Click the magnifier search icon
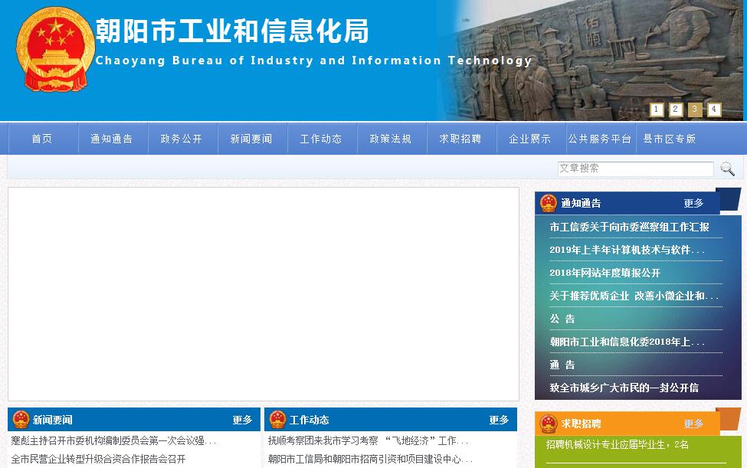The image size is (747, 468). click(x=727, y=169)
